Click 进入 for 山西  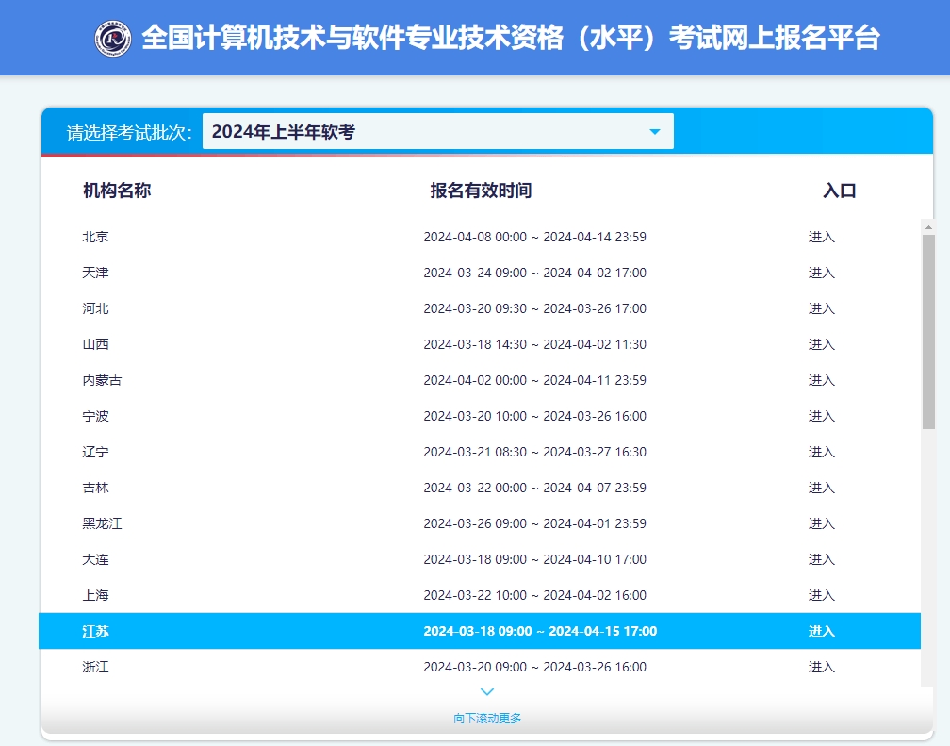pos(822,344)
